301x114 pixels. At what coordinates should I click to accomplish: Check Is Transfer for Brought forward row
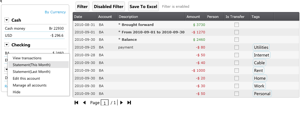tap(237, 25)
